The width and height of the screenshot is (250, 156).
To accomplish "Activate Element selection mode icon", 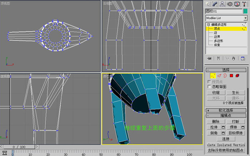I will 237,76.
